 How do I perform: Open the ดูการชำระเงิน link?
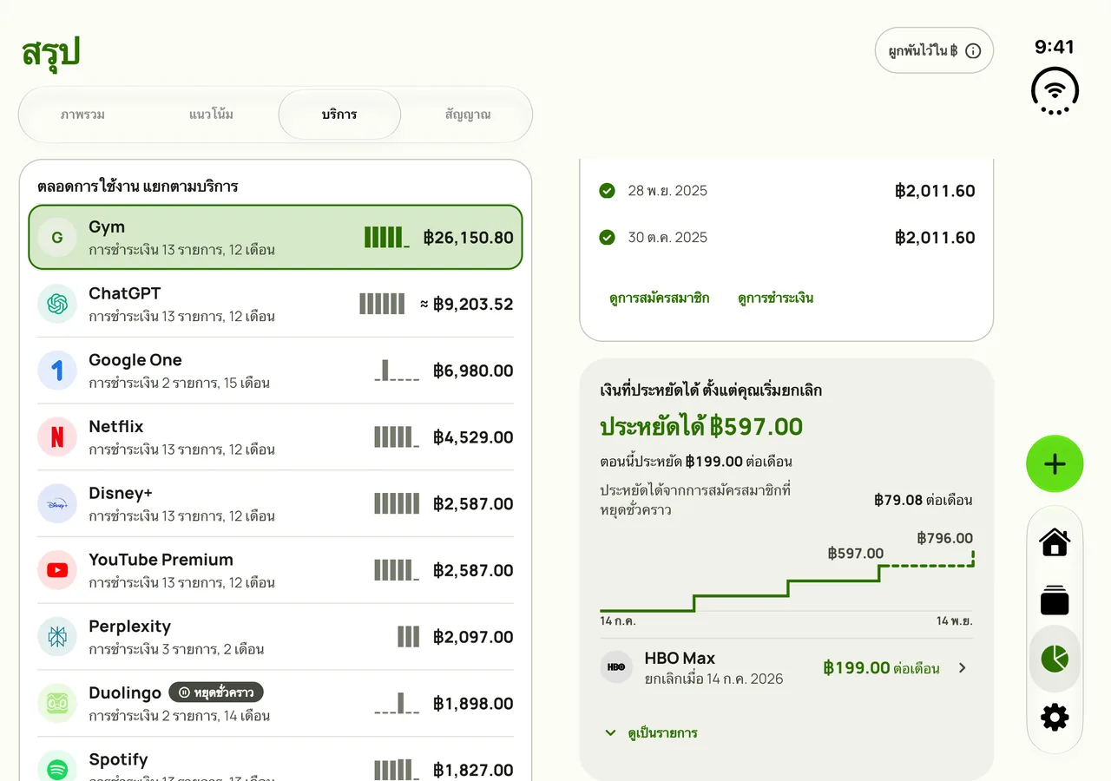(x=775, y=299)
